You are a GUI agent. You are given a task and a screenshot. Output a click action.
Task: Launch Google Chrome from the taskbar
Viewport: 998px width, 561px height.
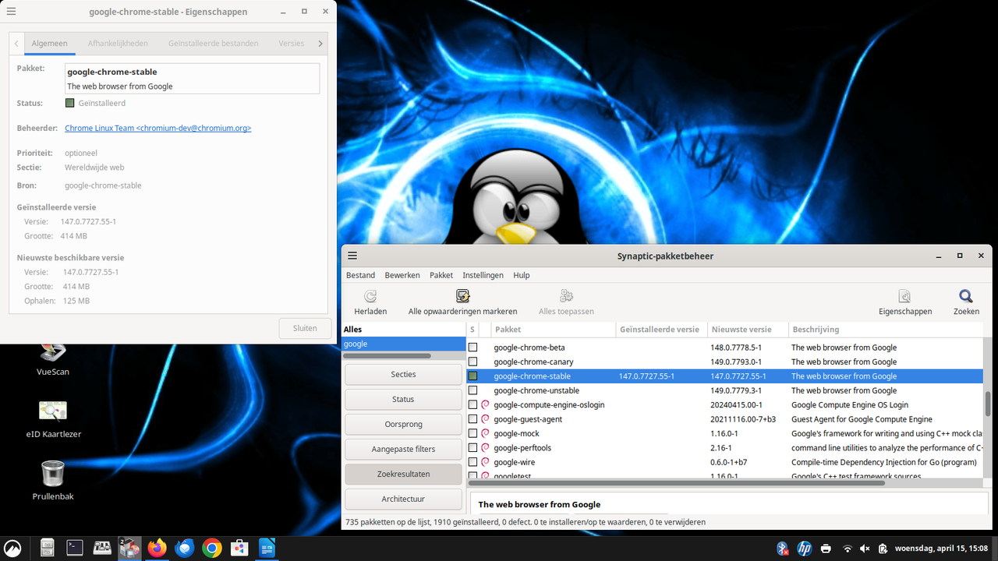click(212, 549)
